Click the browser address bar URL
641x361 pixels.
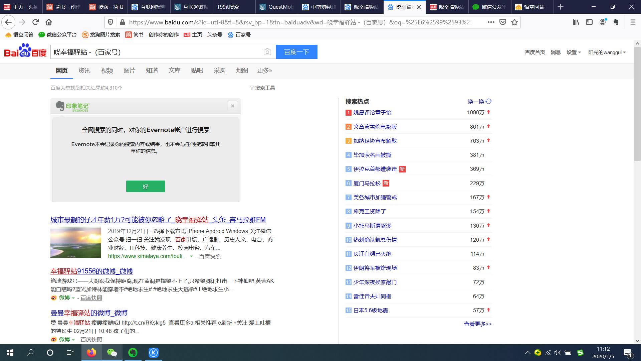point(300,22)
